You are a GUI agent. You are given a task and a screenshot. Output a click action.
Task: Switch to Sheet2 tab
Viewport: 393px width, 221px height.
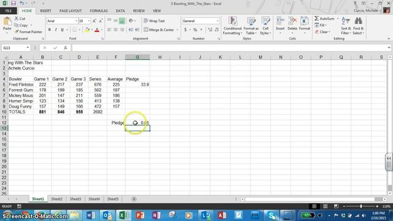56,199
